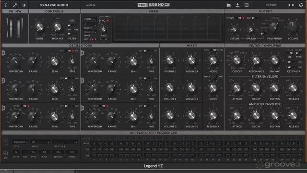
Task: Click the resize arrows icon
Action: point(15,5)
